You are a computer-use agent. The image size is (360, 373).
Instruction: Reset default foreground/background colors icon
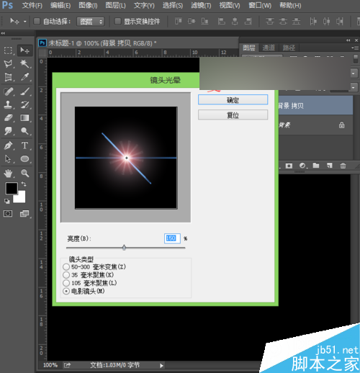coord(7,201)
